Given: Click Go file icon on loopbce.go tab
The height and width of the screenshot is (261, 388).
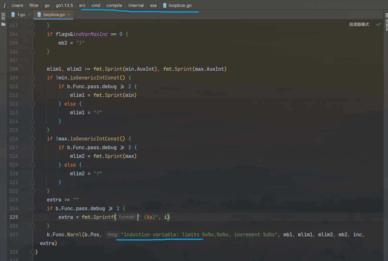Looking at the screenshot, I should pyautogui.click(x=39, y=15).
